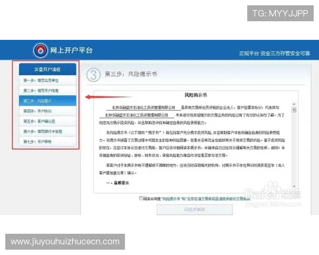Select highlighted step three 第三步 风险提示
This screenshot has width=319, height=255.
pos(48,100)
